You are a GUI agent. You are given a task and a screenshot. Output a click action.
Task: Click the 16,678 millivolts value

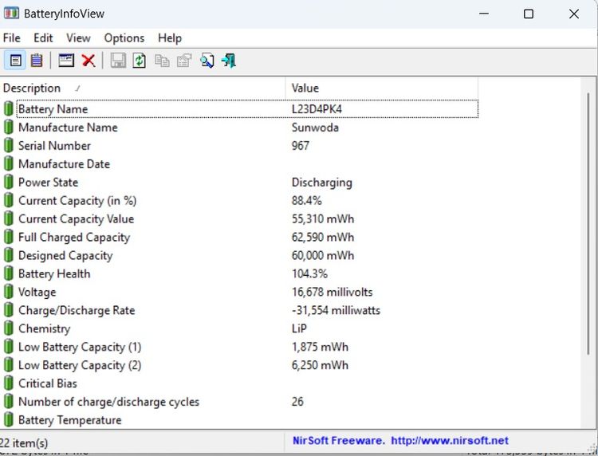332,292
